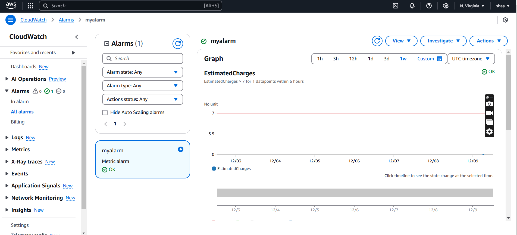Open the AWS home logo
Screen dimensions: 517x235
(x=11, y=5)
